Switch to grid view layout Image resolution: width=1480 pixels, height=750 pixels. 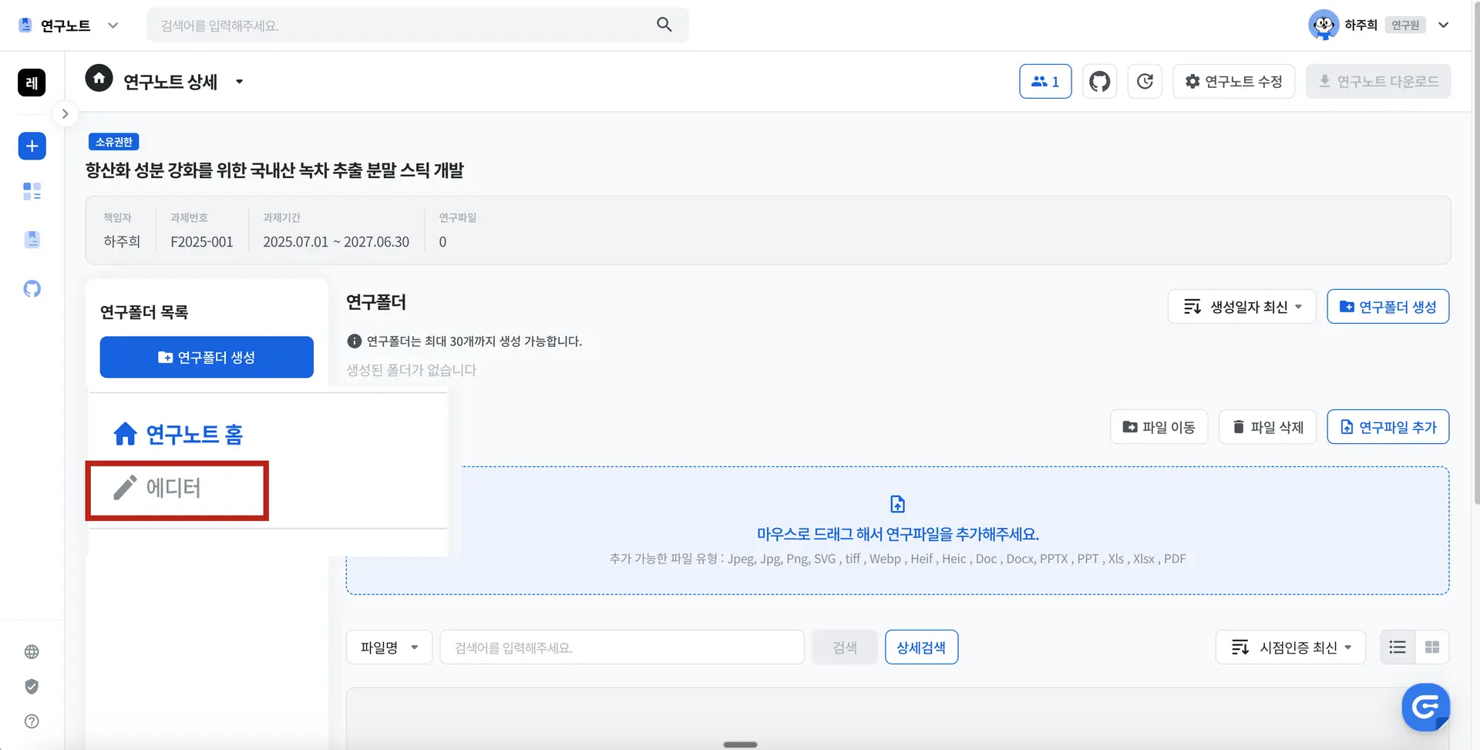coord(1432,647)
